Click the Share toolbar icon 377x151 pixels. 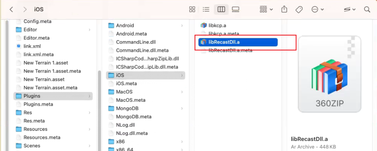pos(284,9)
